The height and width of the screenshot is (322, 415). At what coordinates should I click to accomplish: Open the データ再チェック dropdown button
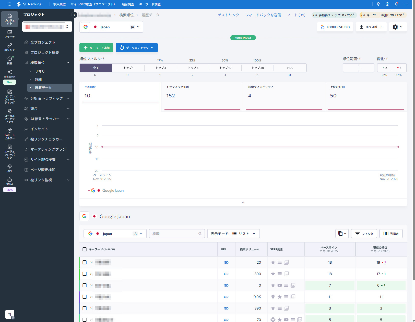click(x=137, y=48)
